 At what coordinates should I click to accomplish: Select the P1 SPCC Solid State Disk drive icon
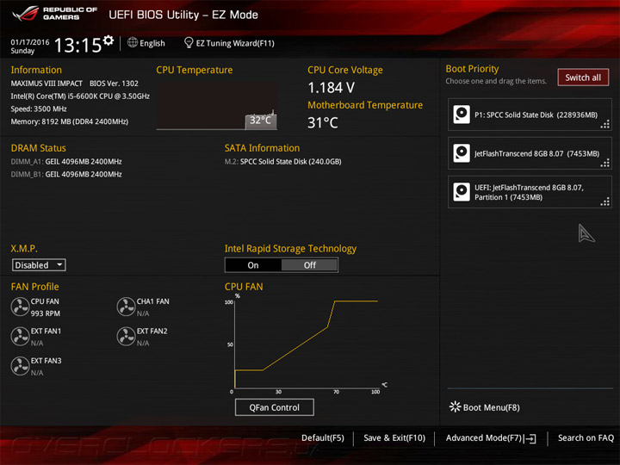coord(462,115)
